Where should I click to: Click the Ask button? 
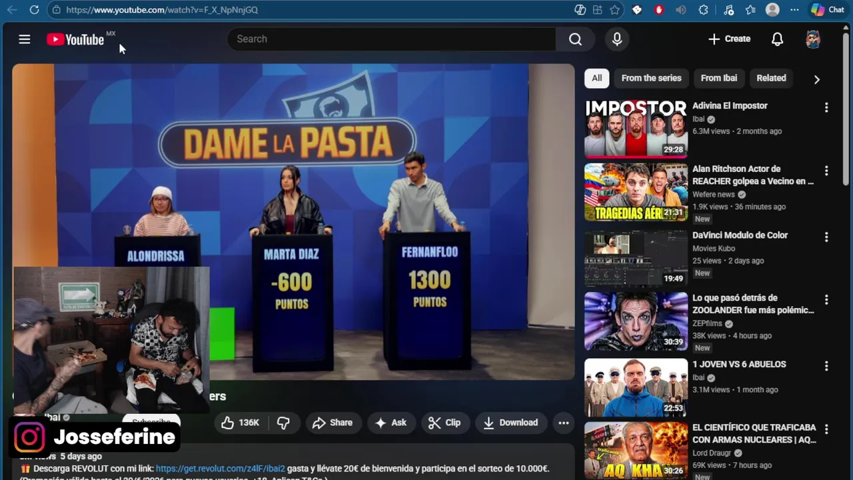point(391,423)
